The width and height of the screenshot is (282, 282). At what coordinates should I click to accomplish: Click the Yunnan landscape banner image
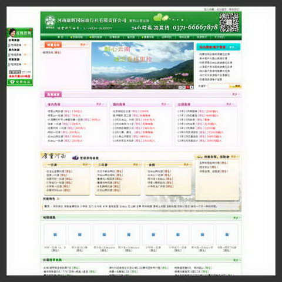[x=143, y=66]
